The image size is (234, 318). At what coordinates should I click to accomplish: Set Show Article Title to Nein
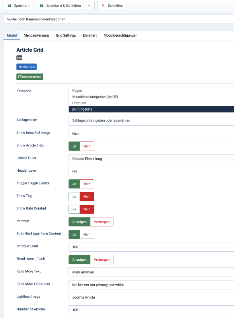click(x=87, y=146)
